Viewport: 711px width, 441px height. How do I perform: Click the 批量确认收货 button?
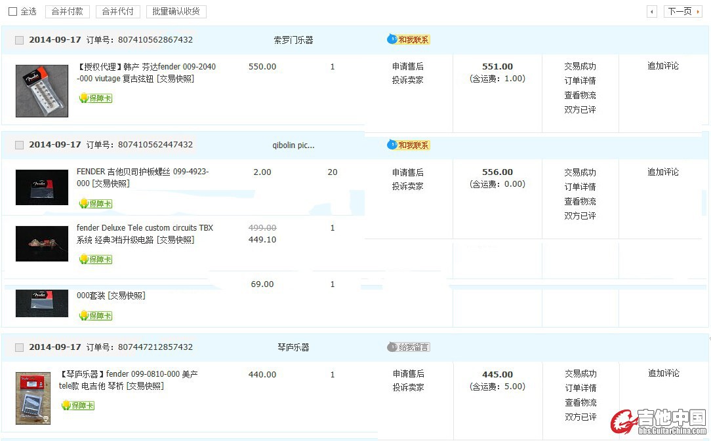[x=176, y=11]
